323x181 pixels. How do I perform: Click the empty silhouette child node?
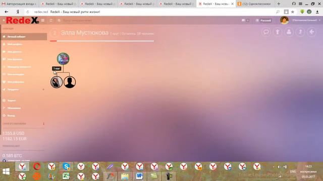pos(70,82)
